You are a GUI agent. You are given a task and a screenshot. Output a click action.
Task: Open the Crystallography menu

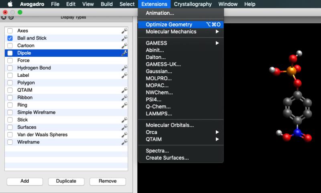pos(193,4)
